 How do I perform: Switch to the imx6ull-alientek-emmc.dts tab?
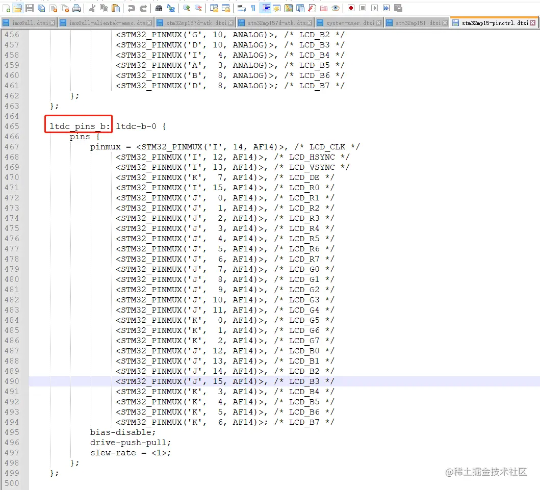click(x=107, y=23)
